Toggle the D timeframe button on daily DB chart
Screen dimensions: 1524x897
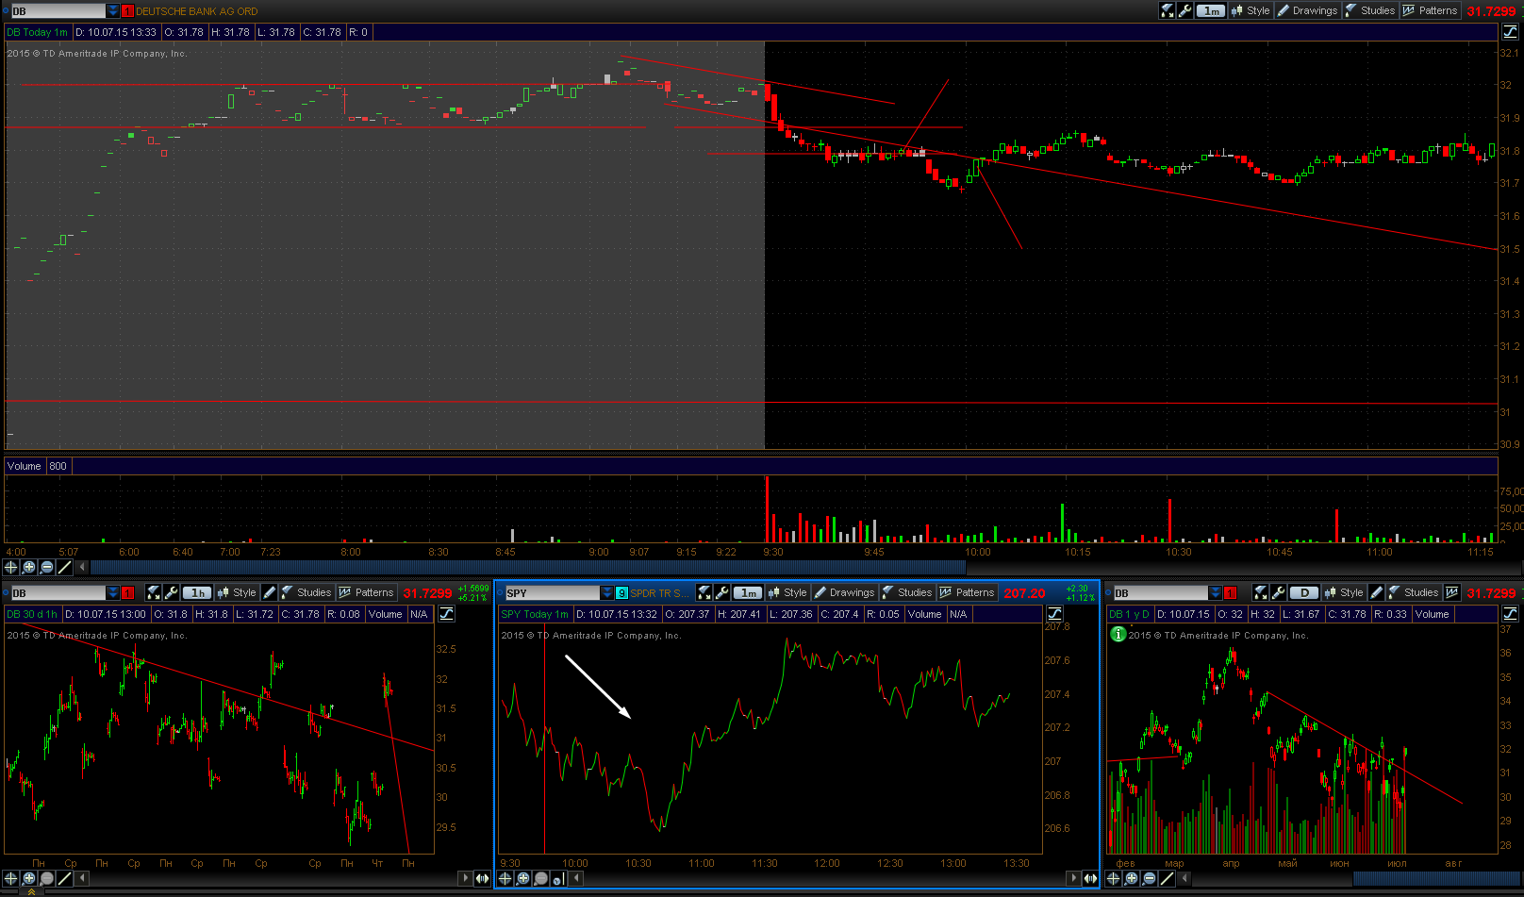[x=1304, y=592]
